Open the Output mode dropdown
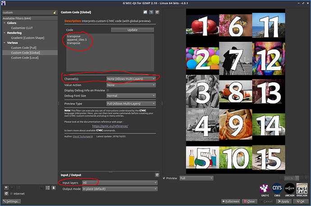The height and width of the screenshot is (206, 311). (120, 189)
